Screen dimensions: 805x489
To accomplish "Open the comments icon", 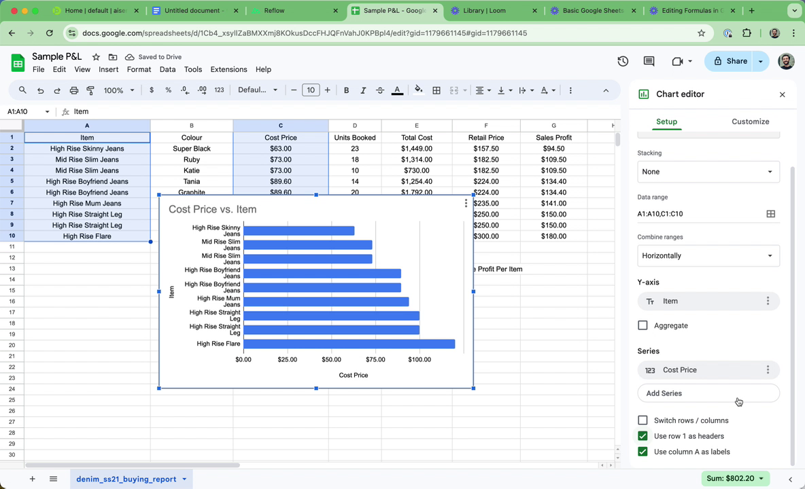I will pos(649,61).
